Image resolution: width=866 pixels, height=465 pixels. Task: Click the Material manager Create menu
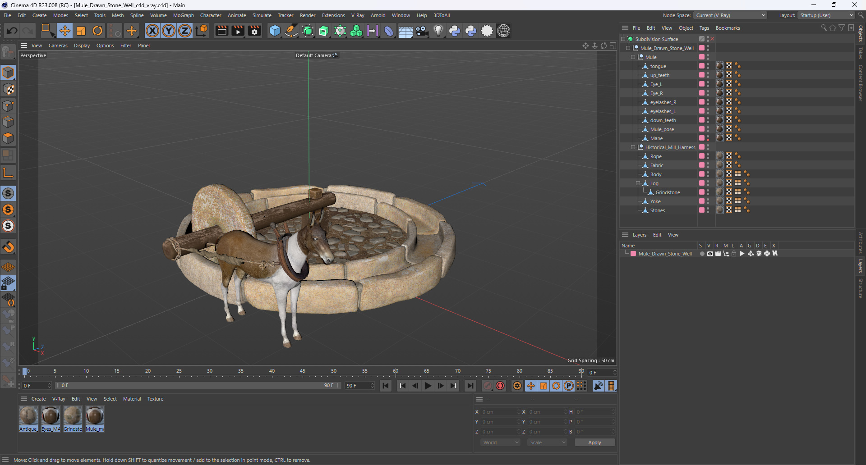(x=38, y=399)
